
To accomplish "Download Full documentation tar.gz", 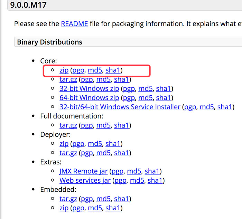I will pos(68,125).
